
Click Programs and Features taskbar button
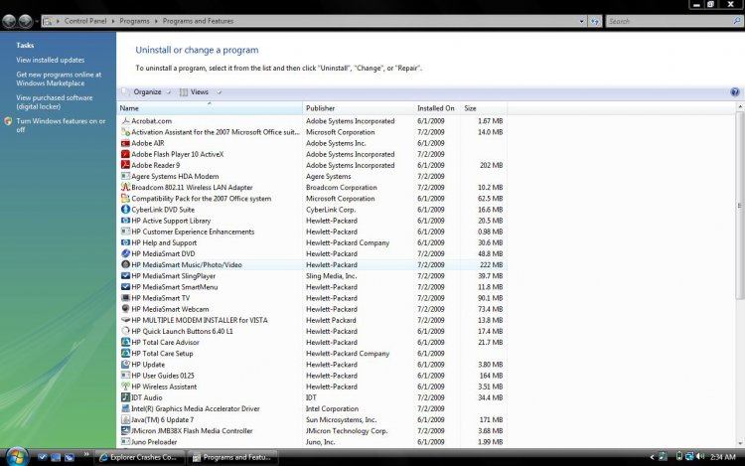coord(232,457)
